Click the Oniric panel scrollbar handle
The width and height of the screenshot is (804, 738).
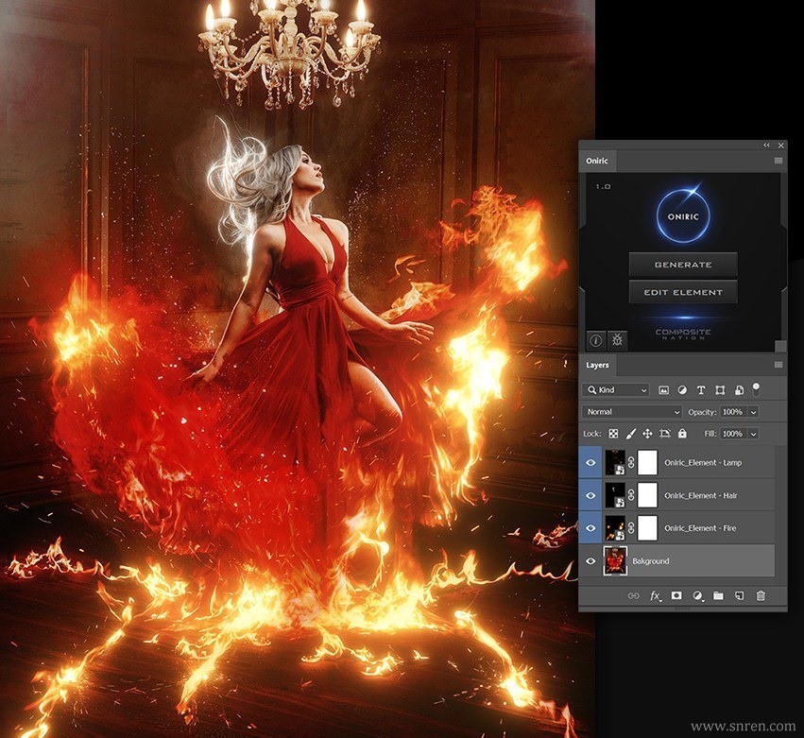(x=779, y=346)
